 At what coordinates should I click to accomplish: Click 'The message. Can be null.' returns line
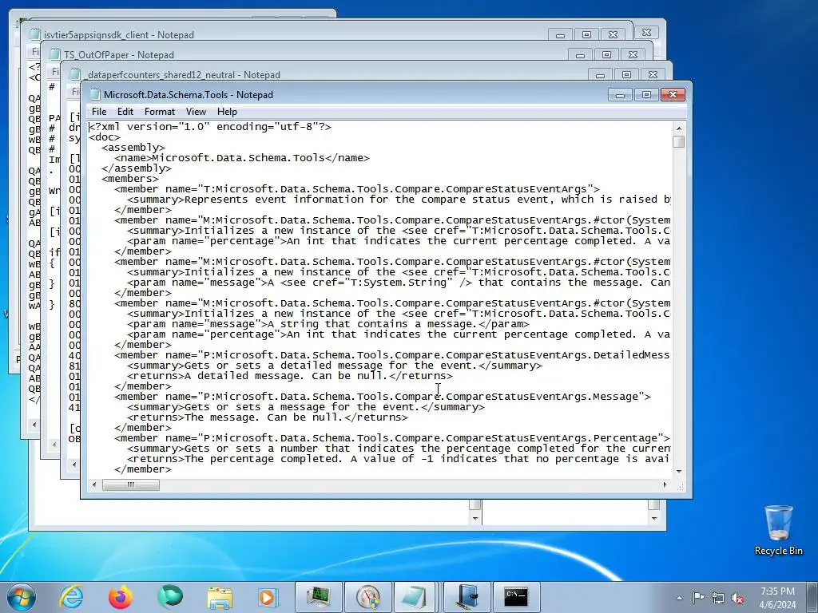tap(268, 417)
